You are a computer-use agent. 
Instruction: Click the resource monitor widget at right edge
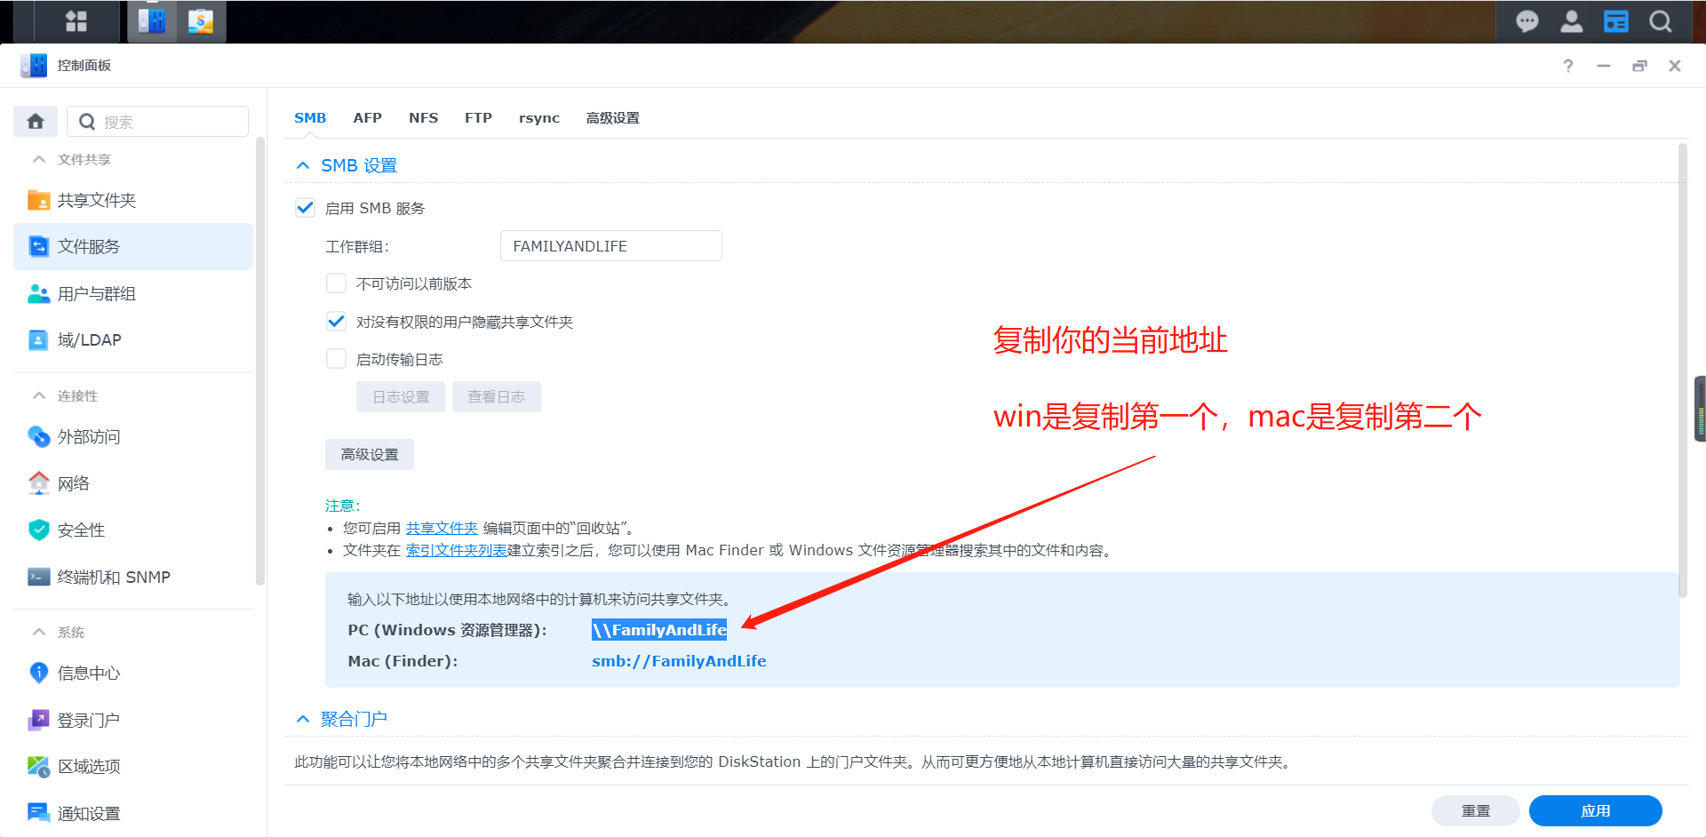coord(1700,409)
